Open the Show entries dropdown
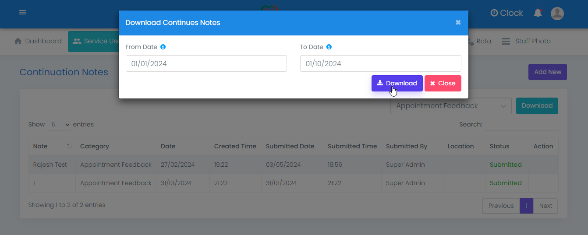 tap(59, 125)
